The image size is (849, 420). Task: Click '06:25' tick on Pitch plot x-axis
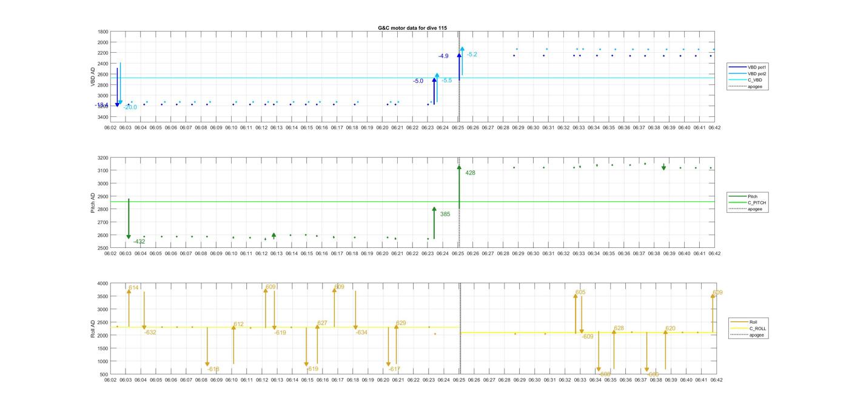(458, 253)
